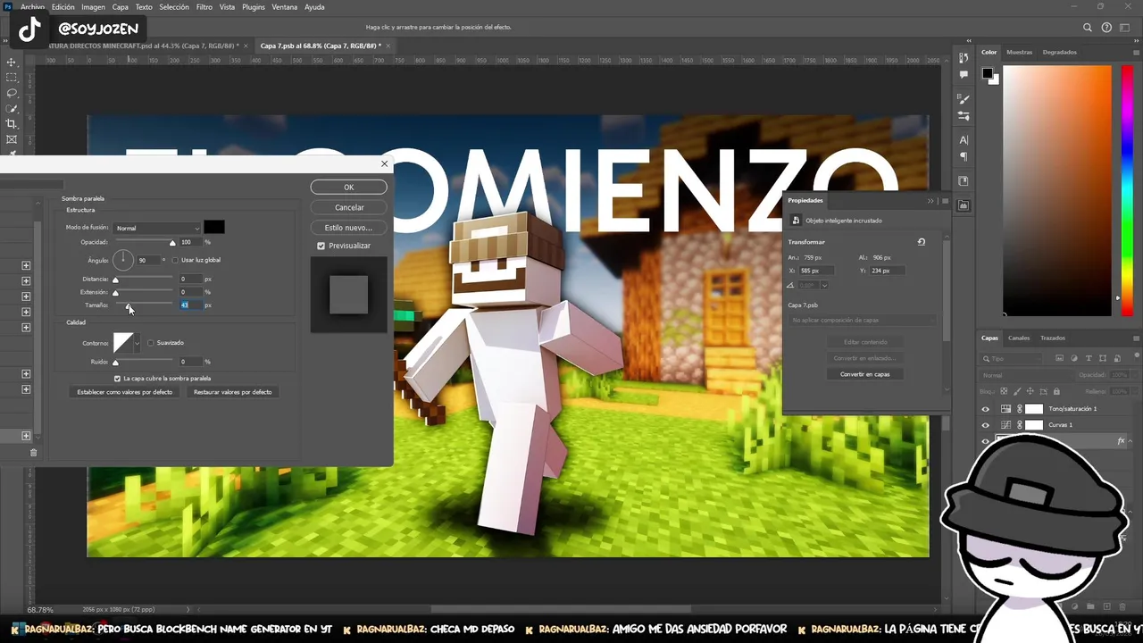The width and height of the screenshot is (1143, 643).
Task: Open the Paragraph panel icon
Action: (x=964, y=156)
